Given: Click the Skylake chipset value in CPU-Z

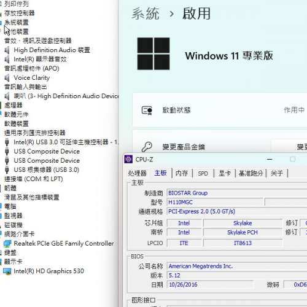Looking at the screenshot, I should tap(243, 223).
